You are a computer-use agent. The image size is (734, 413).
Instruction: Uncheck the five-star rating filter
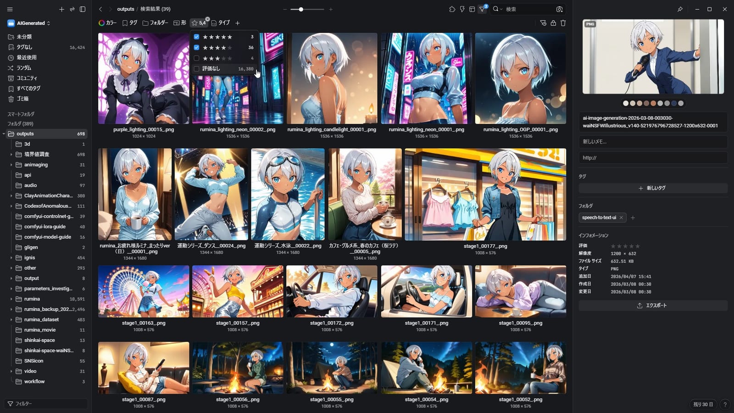coord(196,37)
